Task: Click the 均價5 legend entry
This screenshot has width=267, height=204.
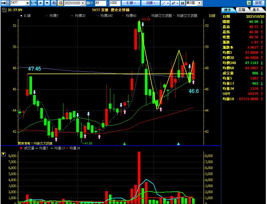Action: click(52, 16)
